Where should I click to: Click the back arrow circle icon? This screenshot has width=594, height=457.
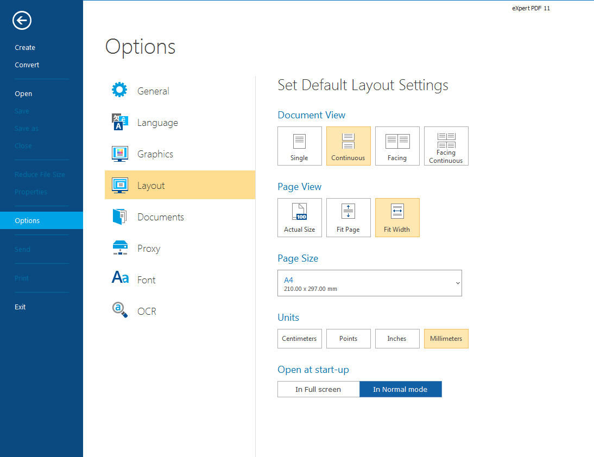[x=22, y=21]
